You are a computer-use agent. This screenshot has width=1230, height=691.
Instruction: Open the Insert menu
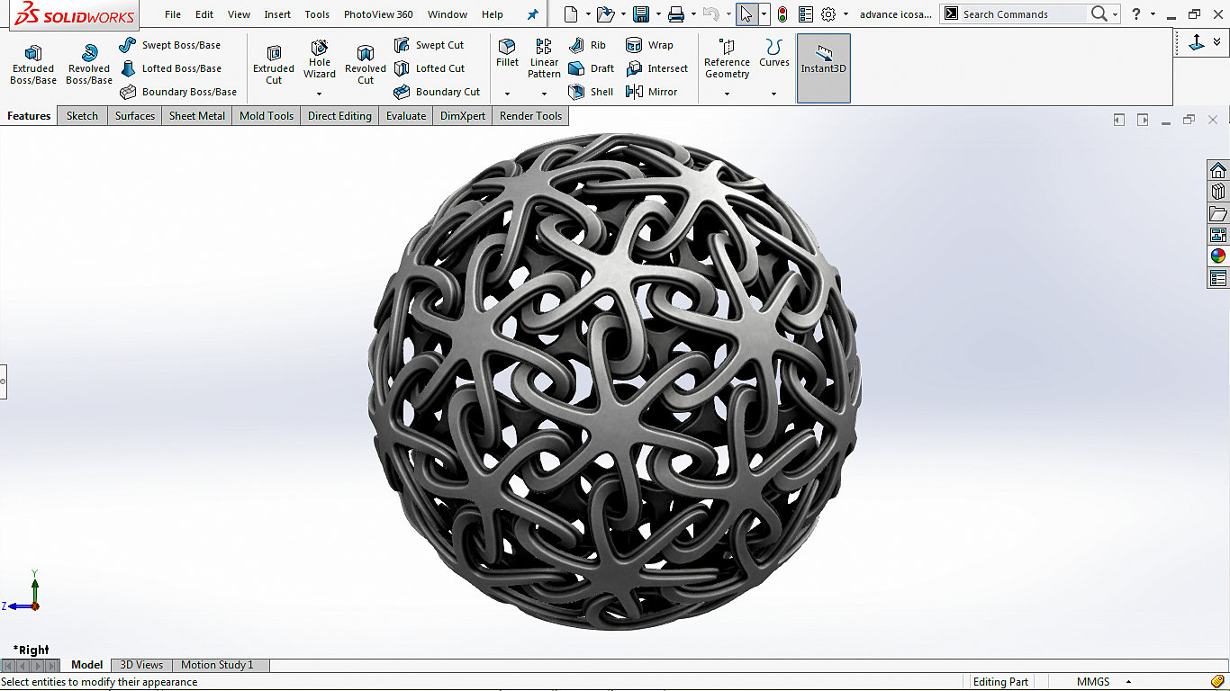point(277,14)
